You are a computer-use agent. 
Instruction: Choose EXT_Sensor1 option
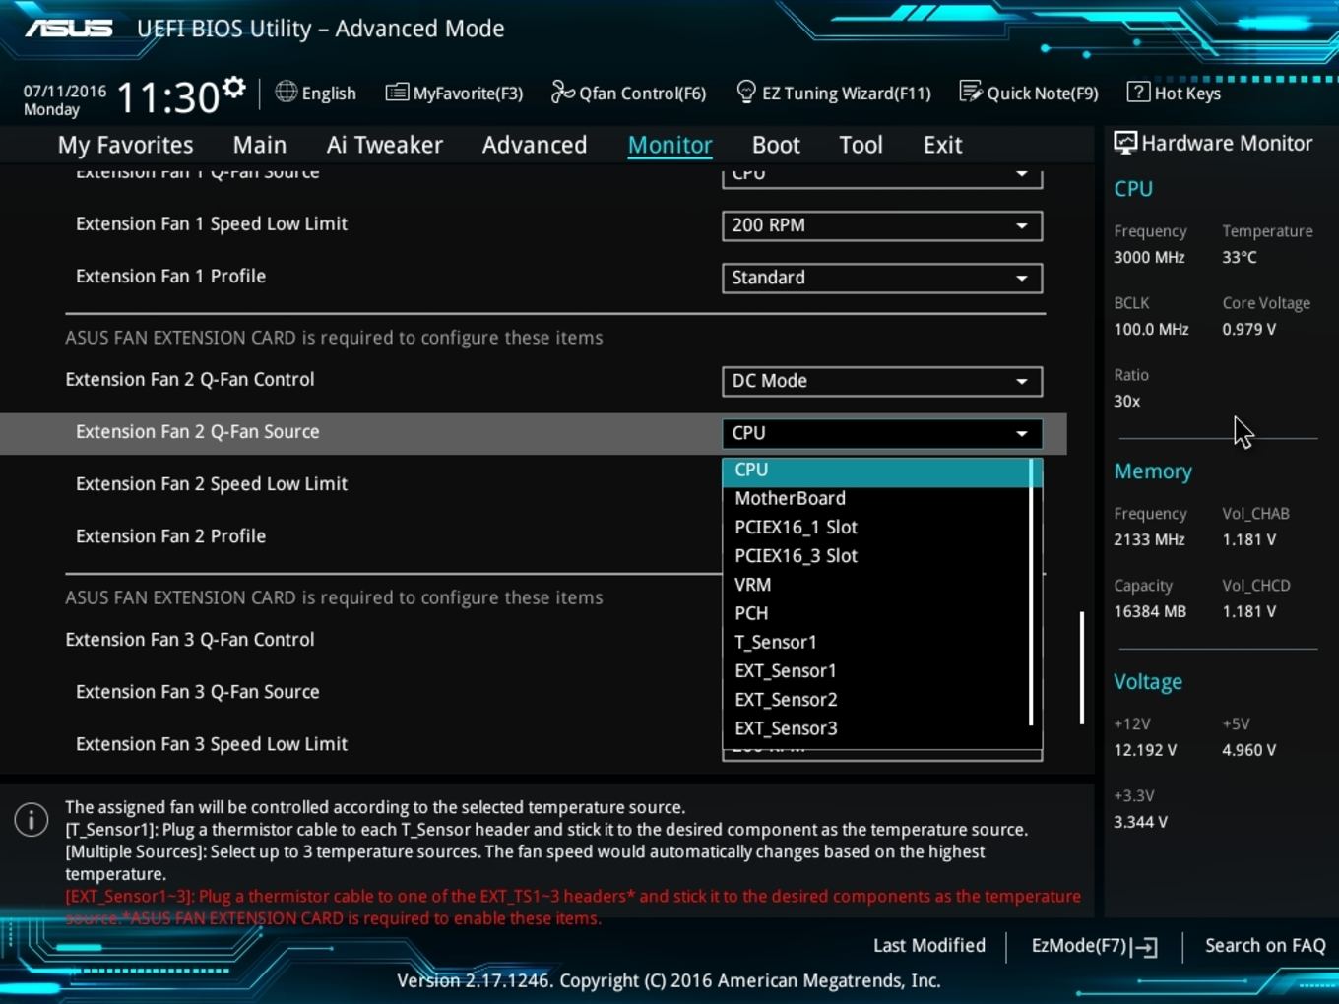(x=876, y=671)
